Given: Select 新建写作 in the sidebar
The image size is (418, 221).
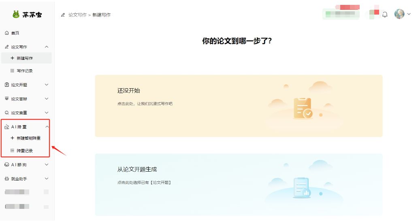Looking at the screenshot, I should tap(26, 58).
